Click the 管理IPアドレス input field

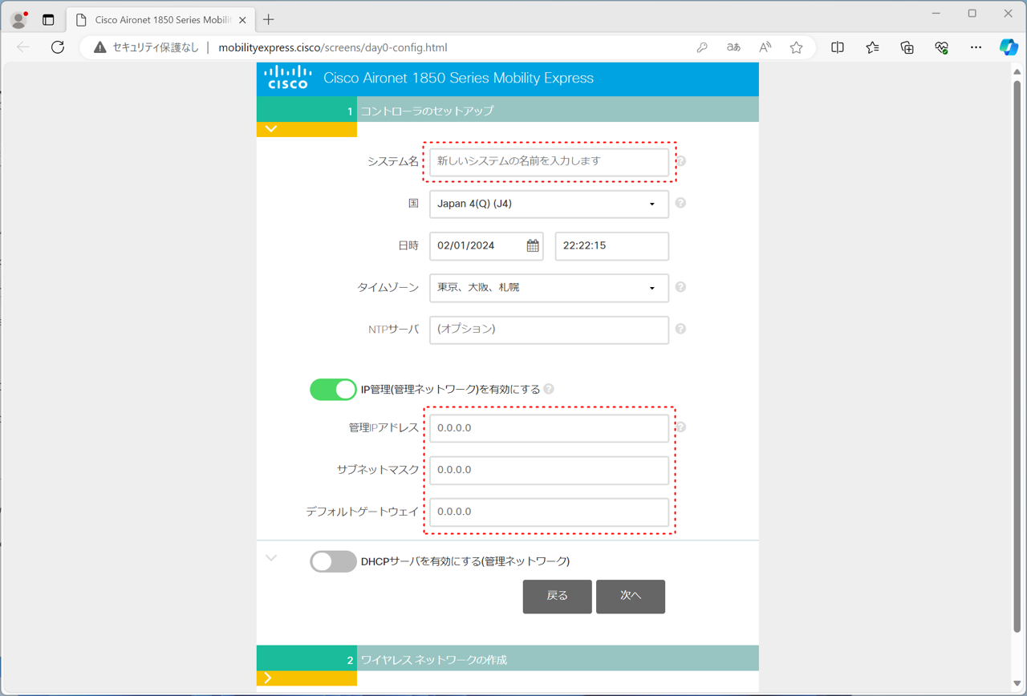tap(549, 428)
